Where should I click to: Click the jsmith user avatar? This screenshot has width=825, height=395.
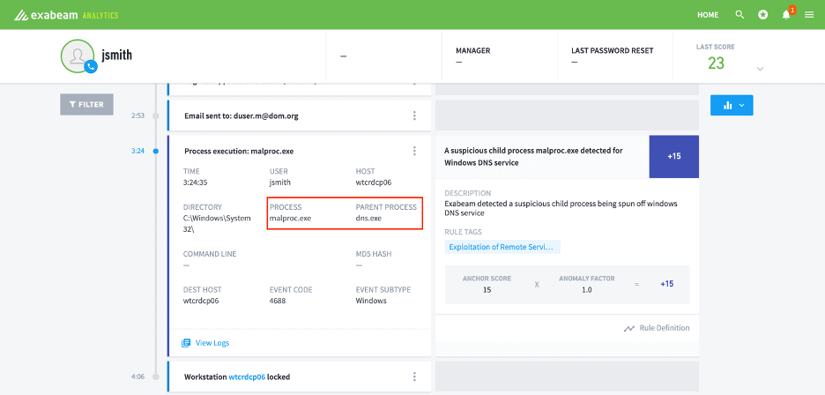coord(78,56)
